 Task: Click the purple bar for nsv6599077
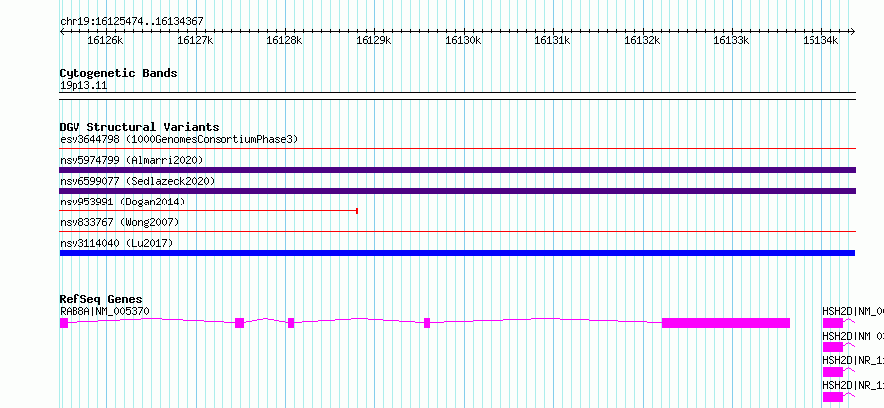[x=457, y=191]
